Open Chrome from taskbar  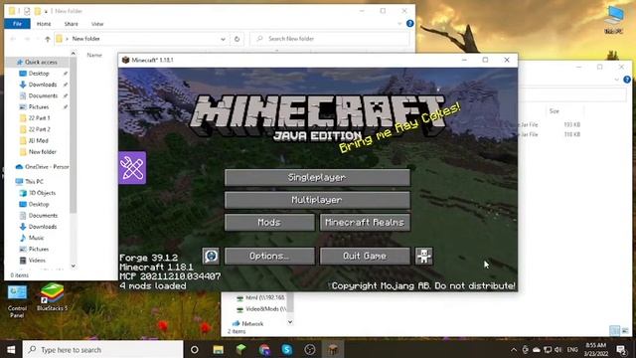click(x=264, y=349)
